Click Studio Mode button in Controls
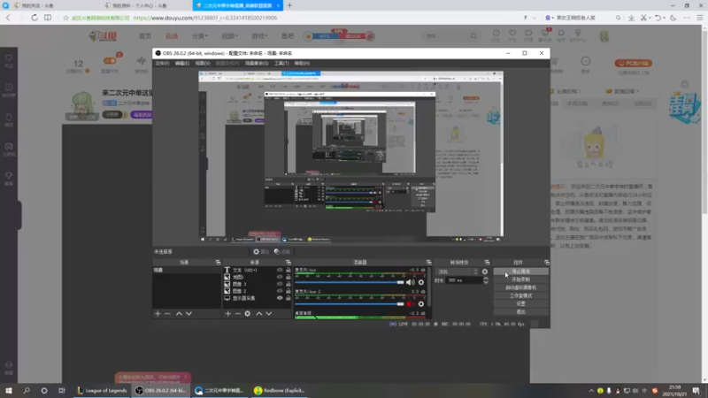 (x=520, y=295)
